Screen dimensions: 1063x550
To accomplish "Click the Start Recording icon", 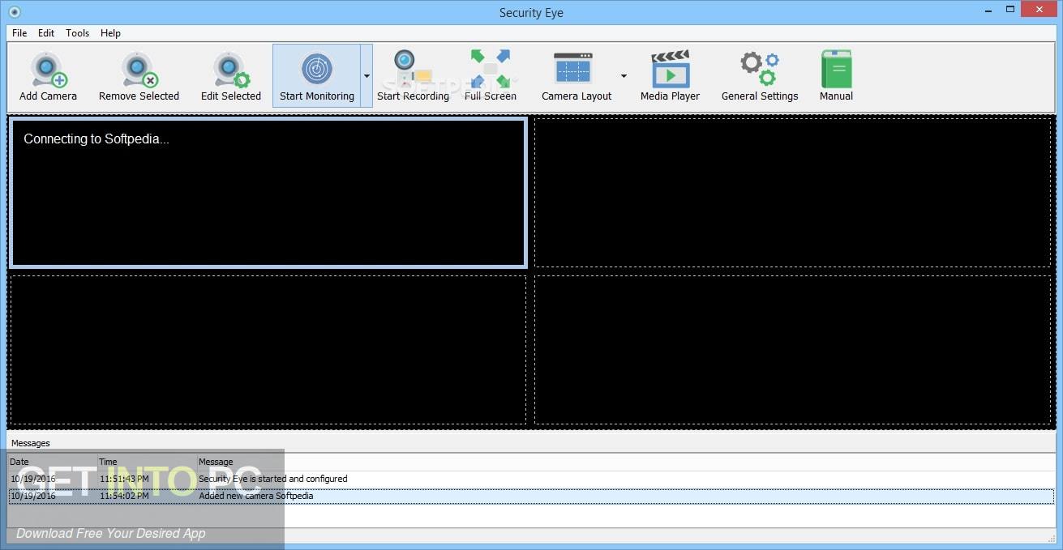I will pos(405,65).
